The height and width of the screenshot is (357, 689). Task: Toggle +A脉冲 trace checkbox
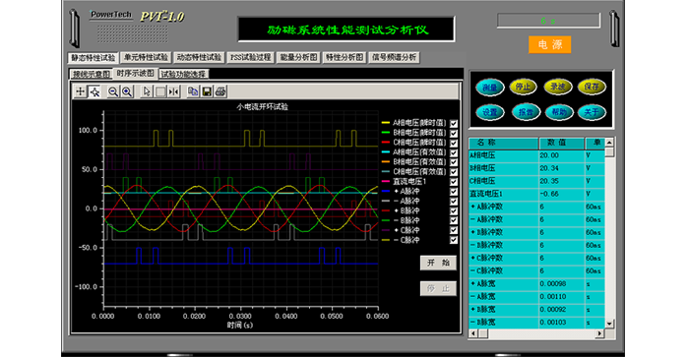click(454, 192)
